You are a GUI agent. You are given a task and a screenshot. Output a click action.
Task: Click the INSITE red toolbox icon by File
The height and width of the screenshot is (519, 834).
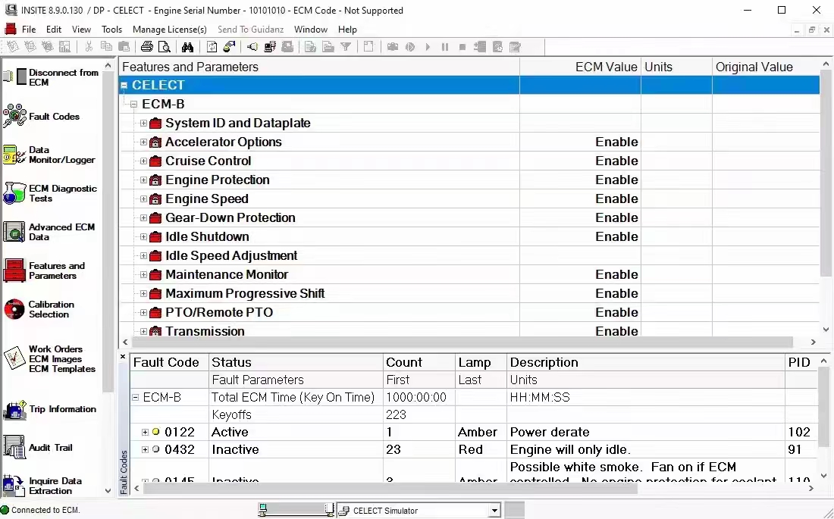click(x=10, y=30)
